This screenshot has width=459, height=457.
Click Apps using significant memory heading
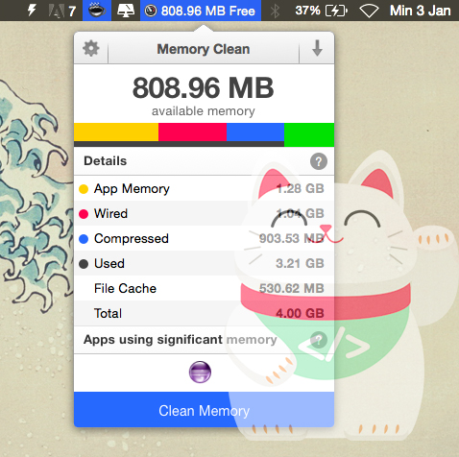point(181,340)
